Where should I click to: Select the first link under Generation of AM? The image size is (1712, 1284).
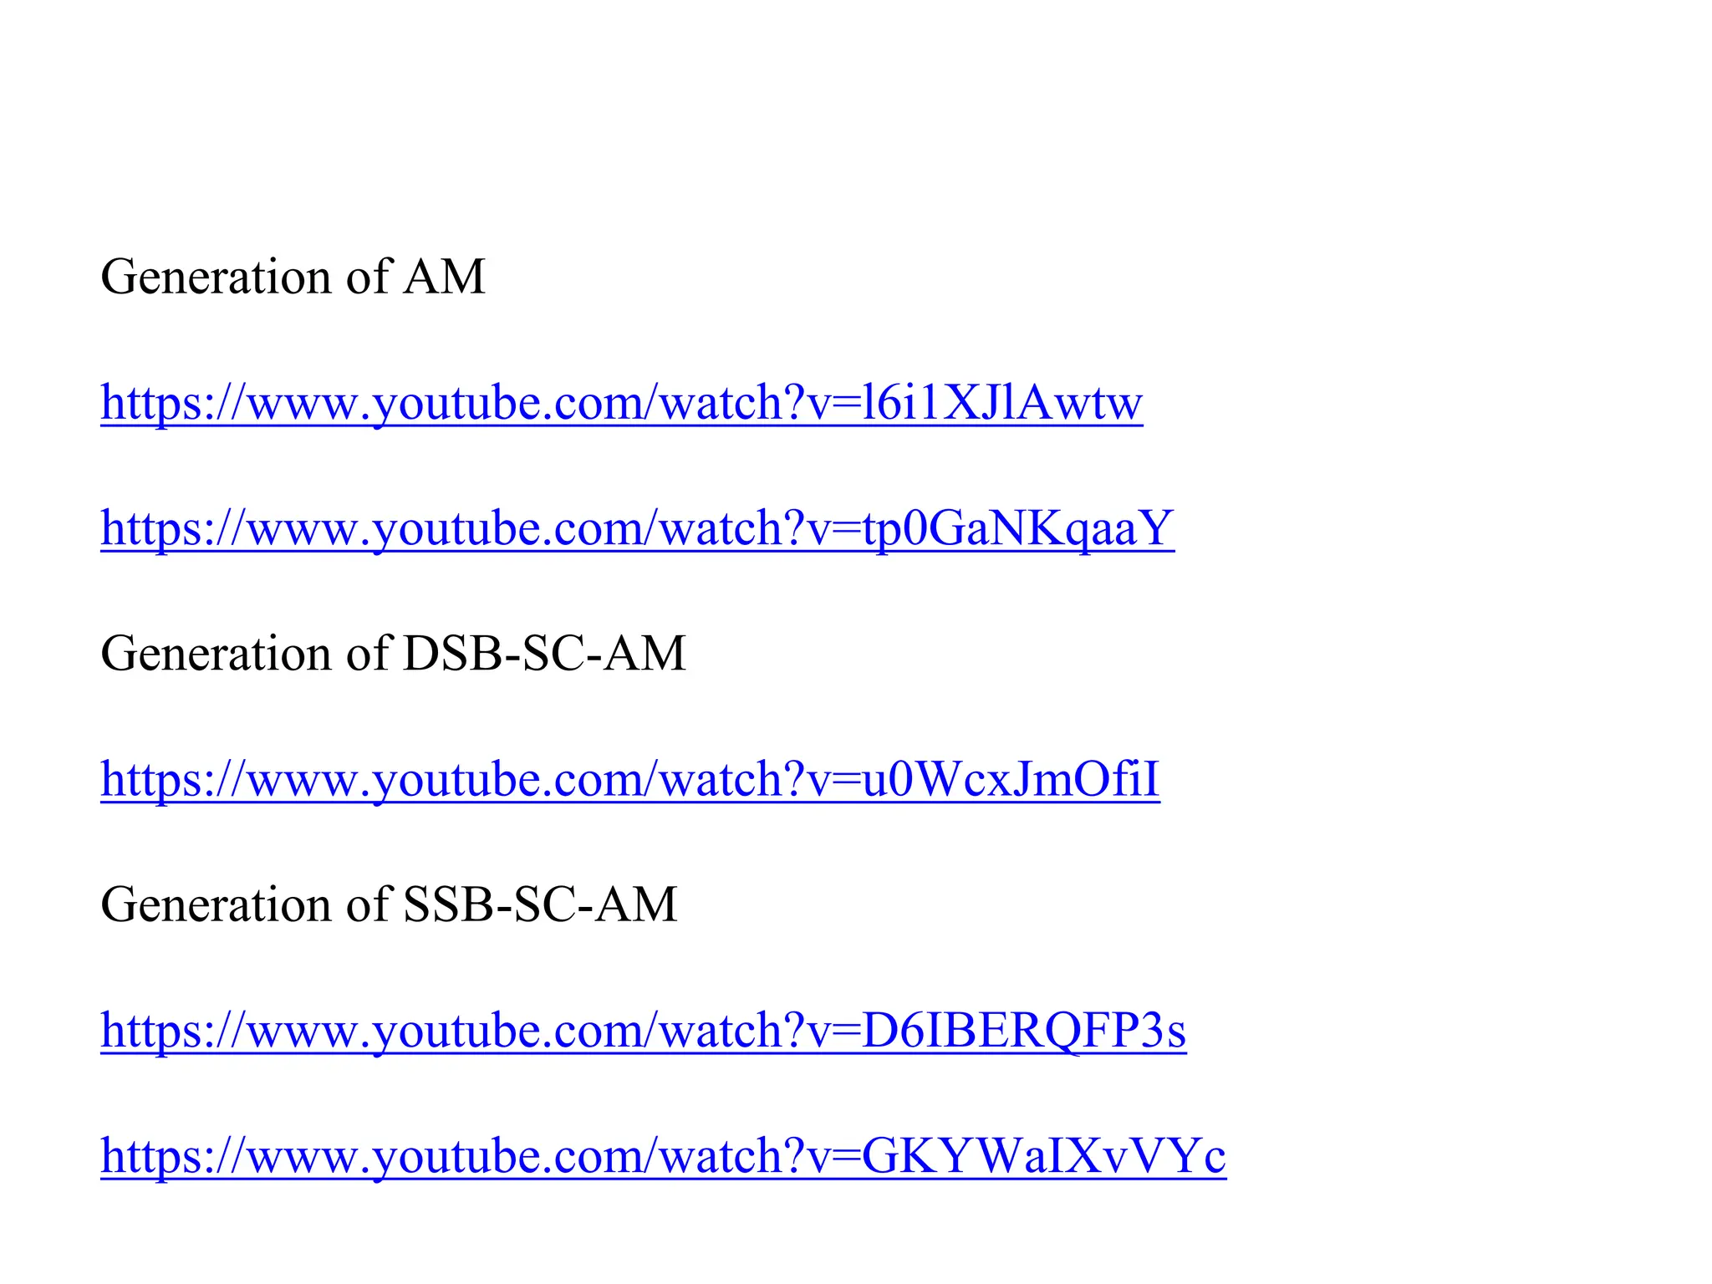[621, 403]
